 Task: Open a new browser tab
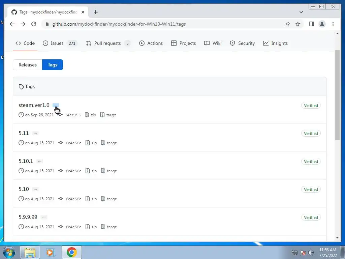point(95,12)
